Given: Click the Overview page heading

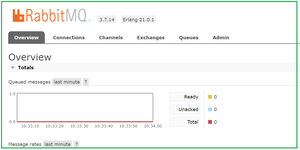Looking at the screenshot, I should click(x=30, y=57).
